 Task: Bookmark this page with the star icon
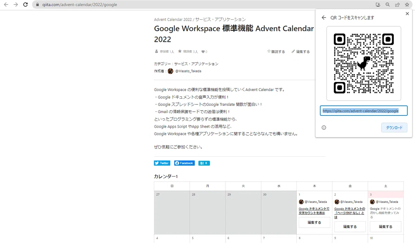click(x=407, y=5)
